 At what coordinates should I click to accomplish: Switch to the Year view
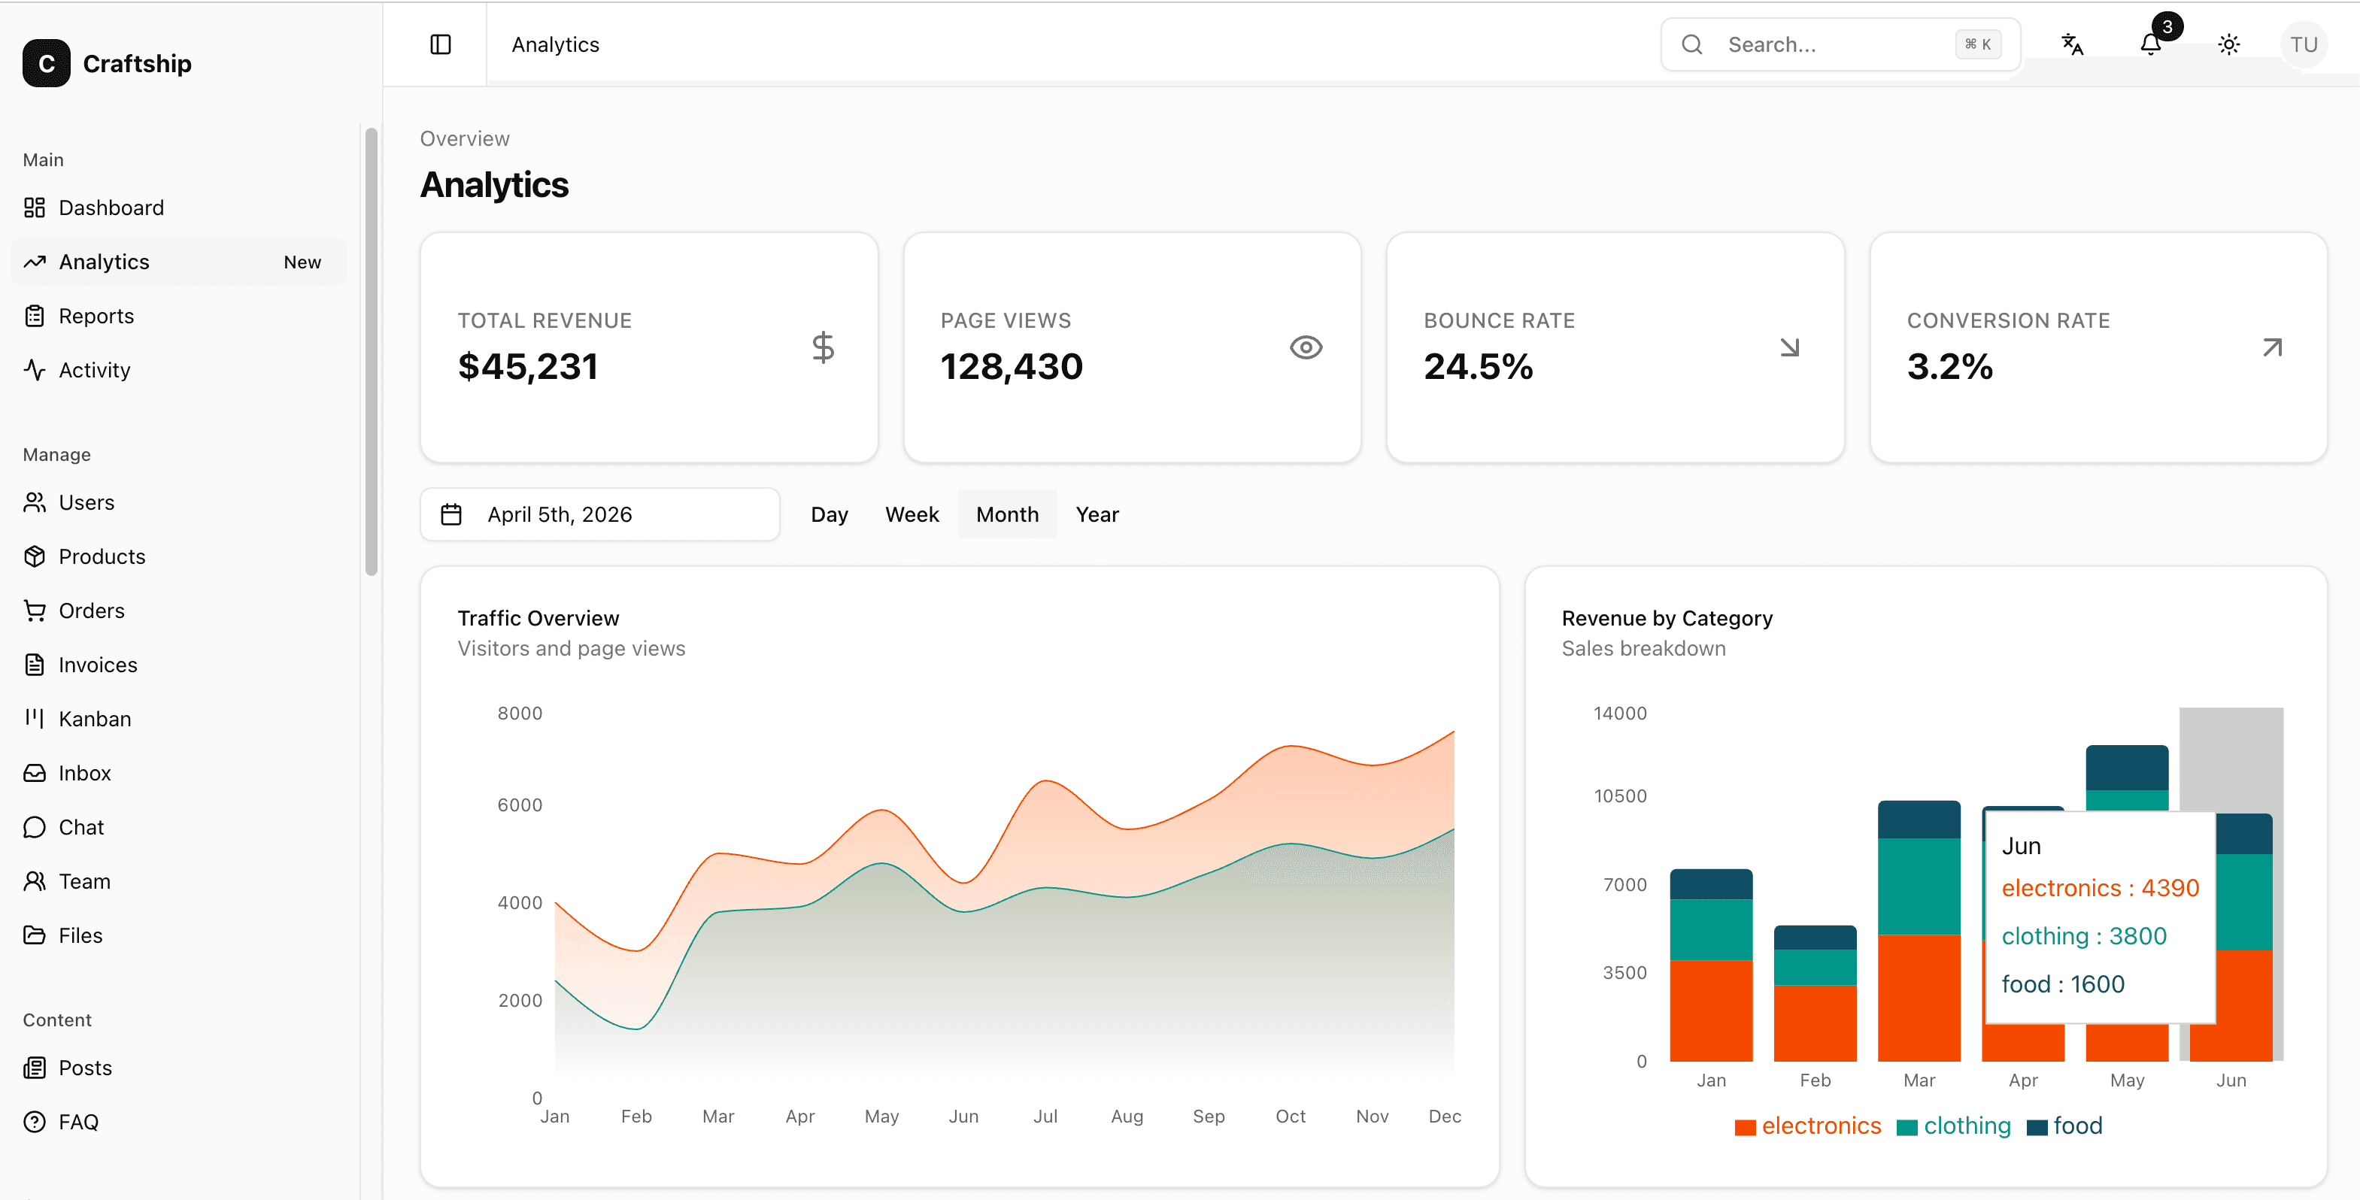(1097, 514)
